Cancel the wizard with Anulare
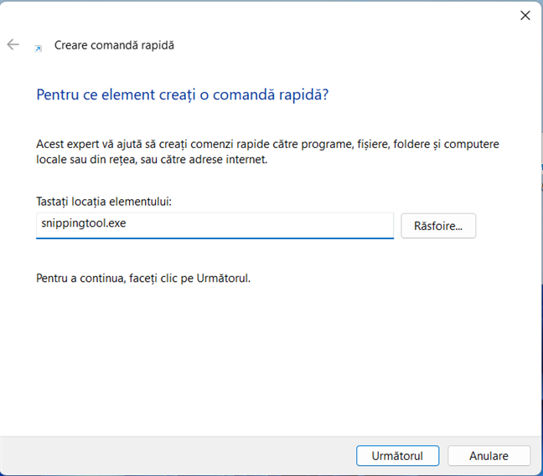This screenshot has width=543, height=476. pos(489,456)
